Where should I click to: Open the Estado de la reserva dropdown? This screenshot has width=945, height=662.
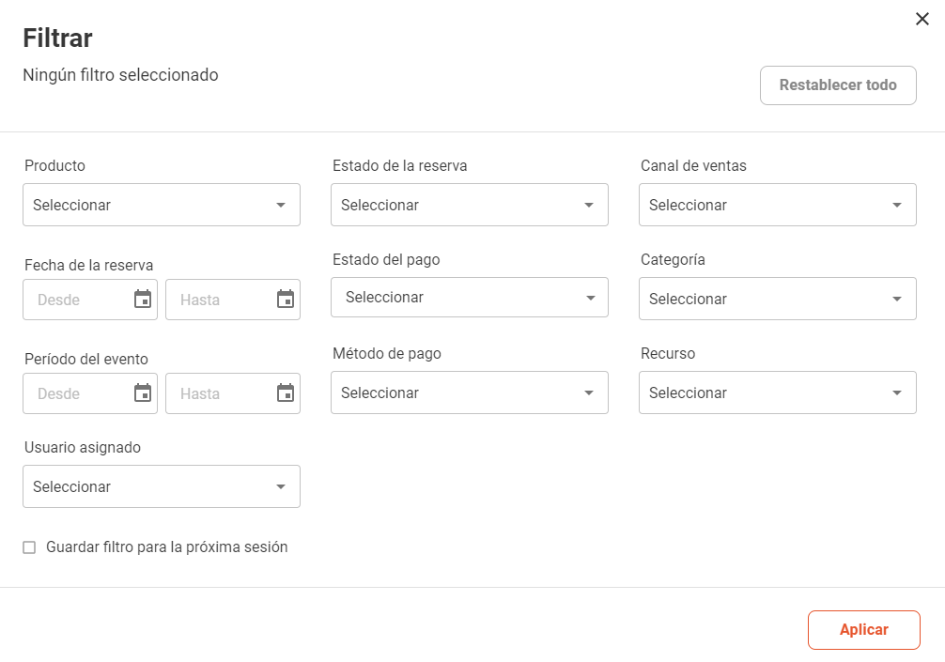click(x=469, y=205)
